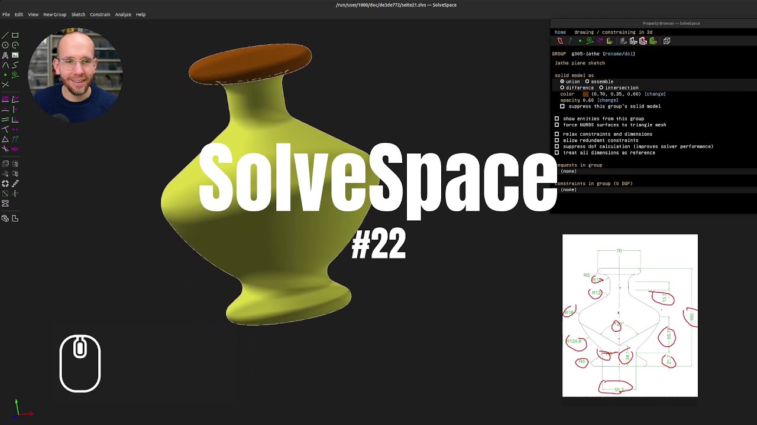Apply symmetric constraint
Image resolution: width=757 pixels, height=425 pixels.
point(15,129)
